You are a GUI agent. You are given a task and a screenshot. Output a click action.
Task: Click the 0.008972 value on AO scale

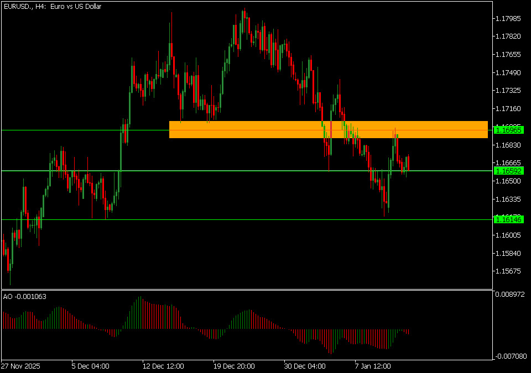(511, 296)
